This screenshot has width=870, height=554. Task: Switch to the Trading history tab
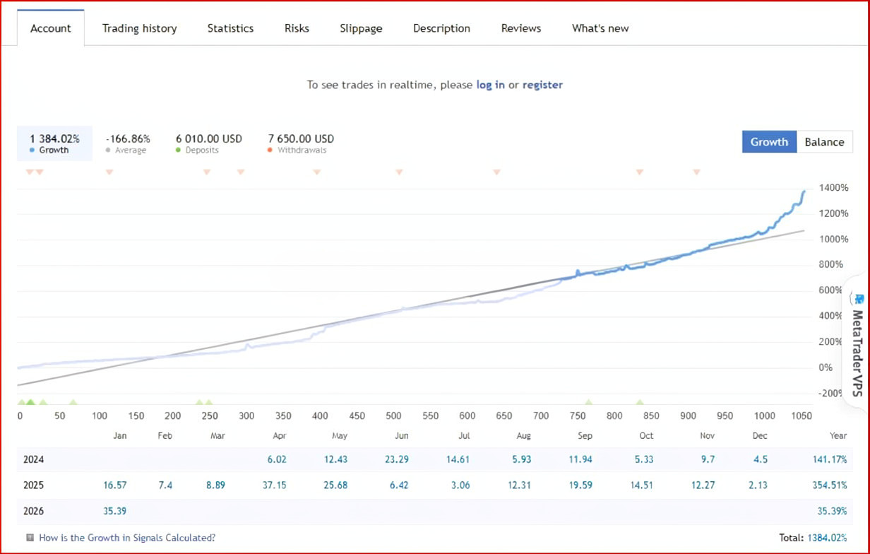tap(139, 28)
